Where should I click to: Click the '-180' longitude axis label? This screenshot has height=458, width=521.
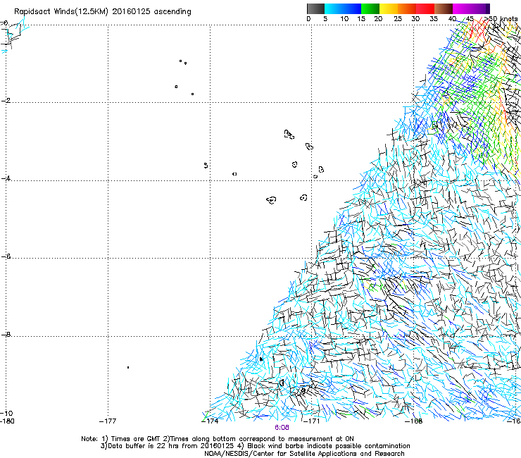coord(7,421)
